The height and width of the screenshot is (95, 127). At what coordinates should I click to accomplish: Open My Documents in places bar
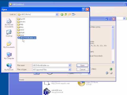(x=9, y=45)
